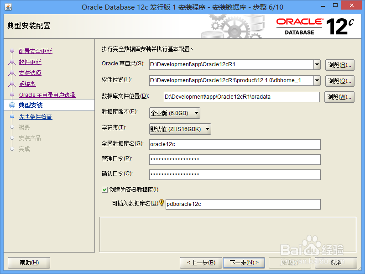
Task: Click the 安装产品 step label in sidebar
Action: pyautogui.click(x=30, y=138)
